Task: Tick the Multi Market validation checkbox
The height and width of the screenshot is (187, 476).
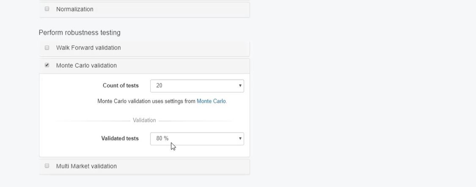Action: click(47, 166)
